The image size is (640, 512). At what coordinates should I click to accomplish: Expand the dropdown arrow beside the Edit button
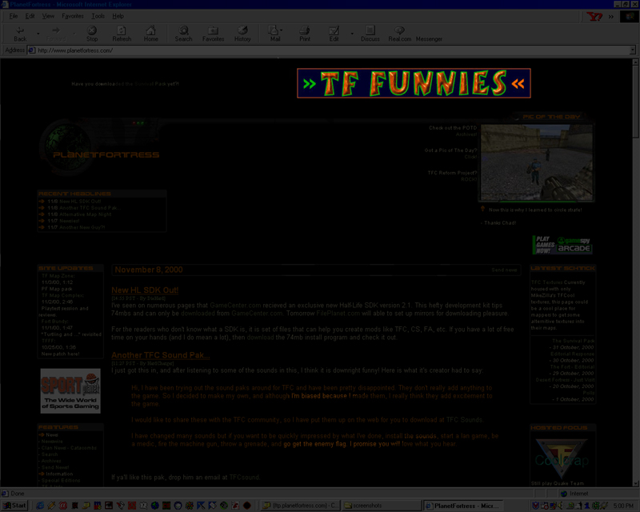pyautogui.click(x=352, y=34)
